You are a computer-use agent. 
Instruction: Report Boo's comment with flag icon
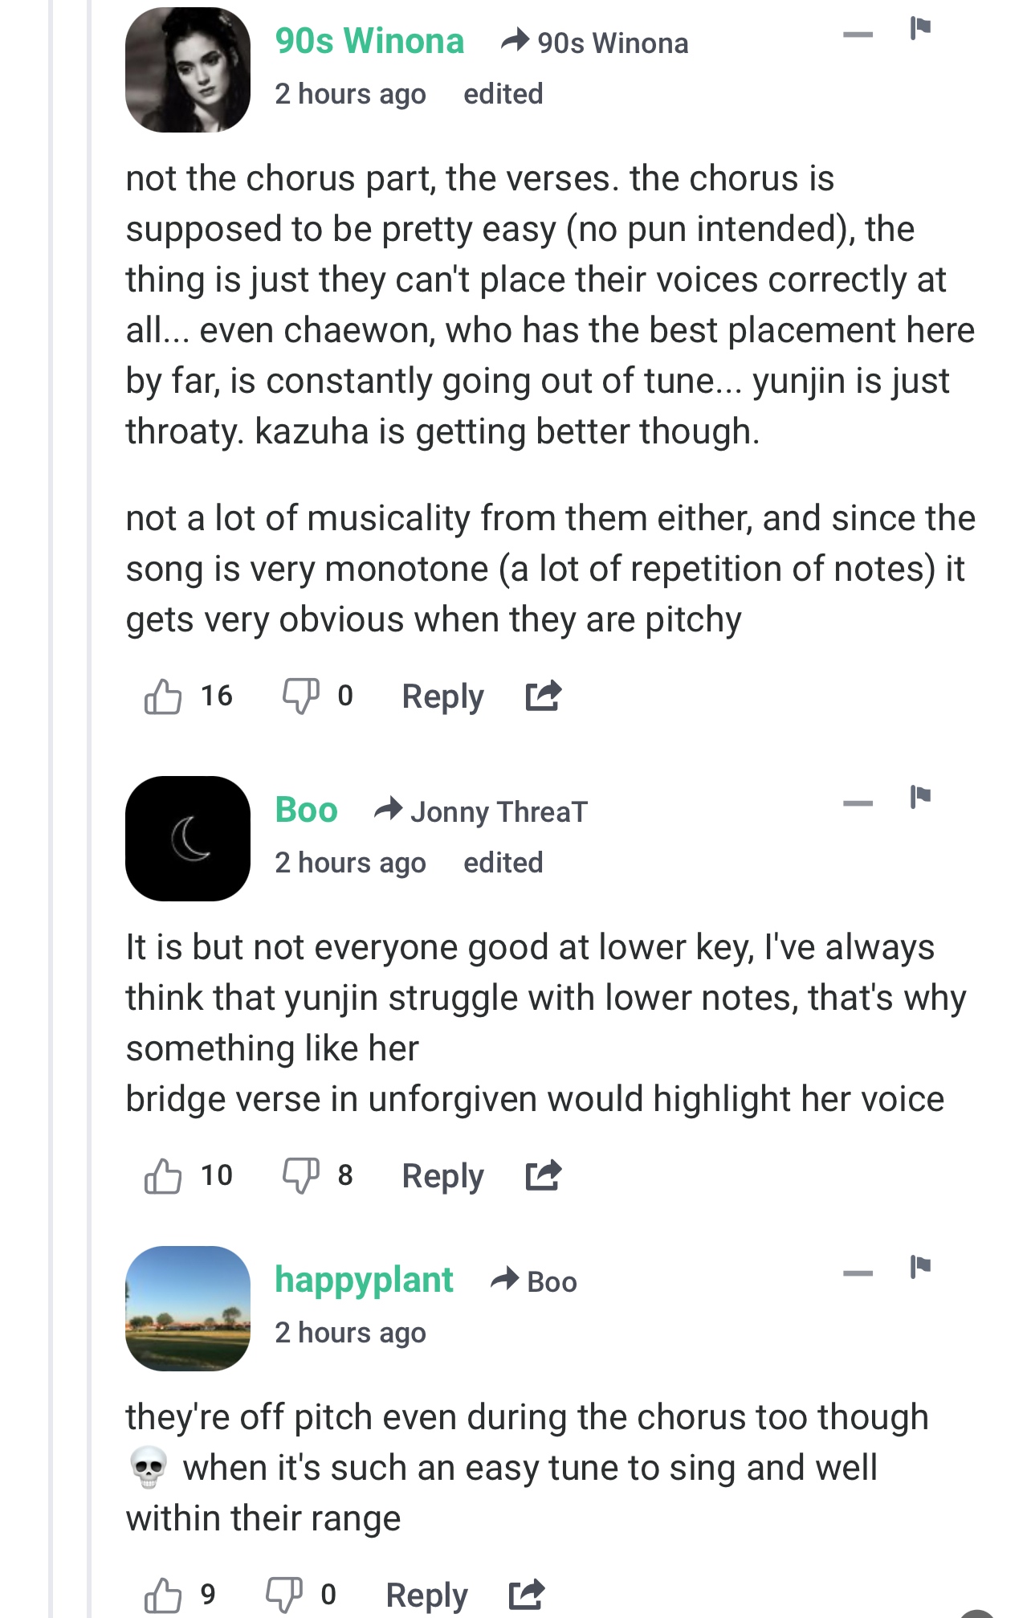pos(920,798)
